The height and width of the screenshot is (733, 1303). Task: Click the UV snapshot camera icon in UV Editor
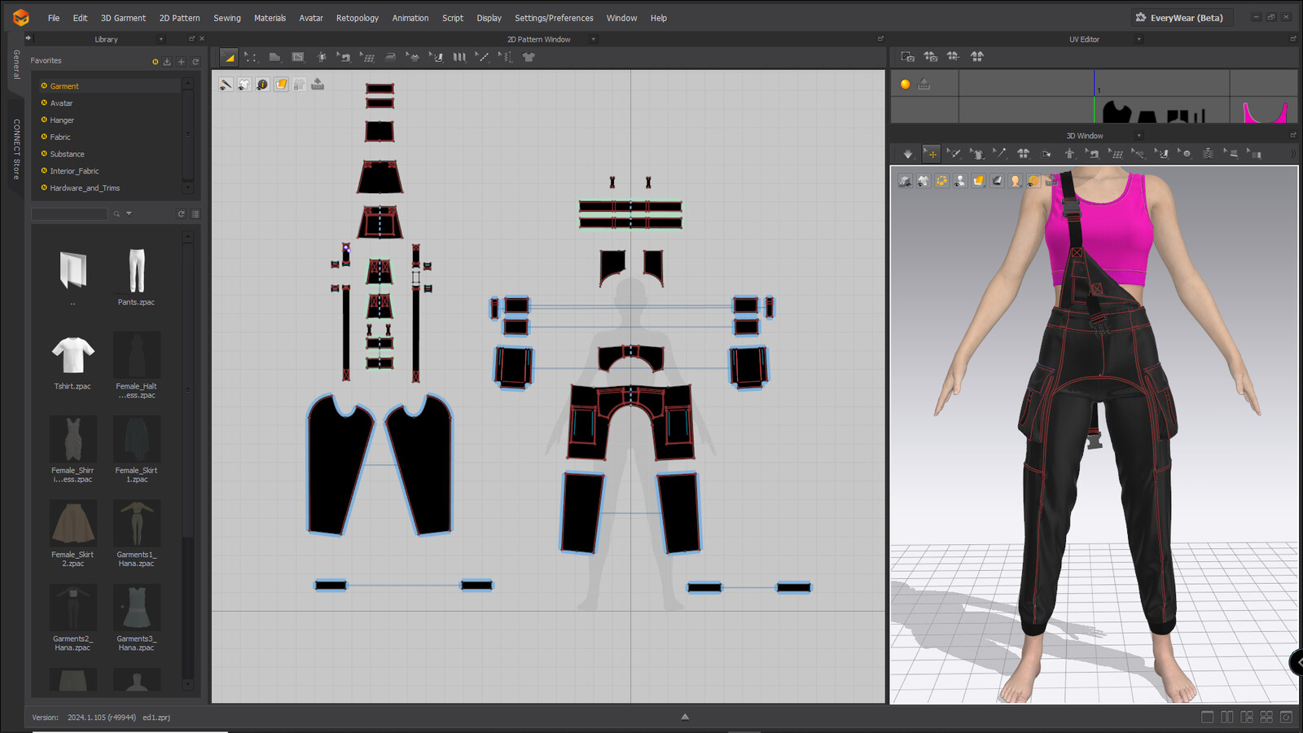pos(907,56)
